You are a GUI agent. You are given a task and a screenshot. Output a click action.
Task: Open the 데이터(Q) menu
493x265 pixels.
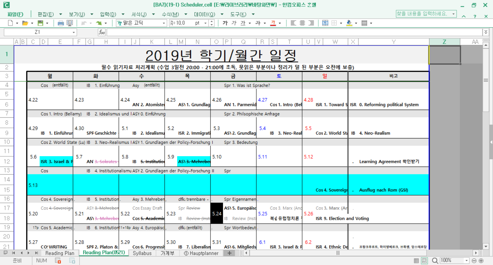point(205,14)
